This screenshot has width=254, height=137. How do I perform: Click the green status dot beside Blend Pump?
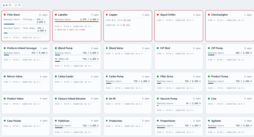(x=56, y=48)
